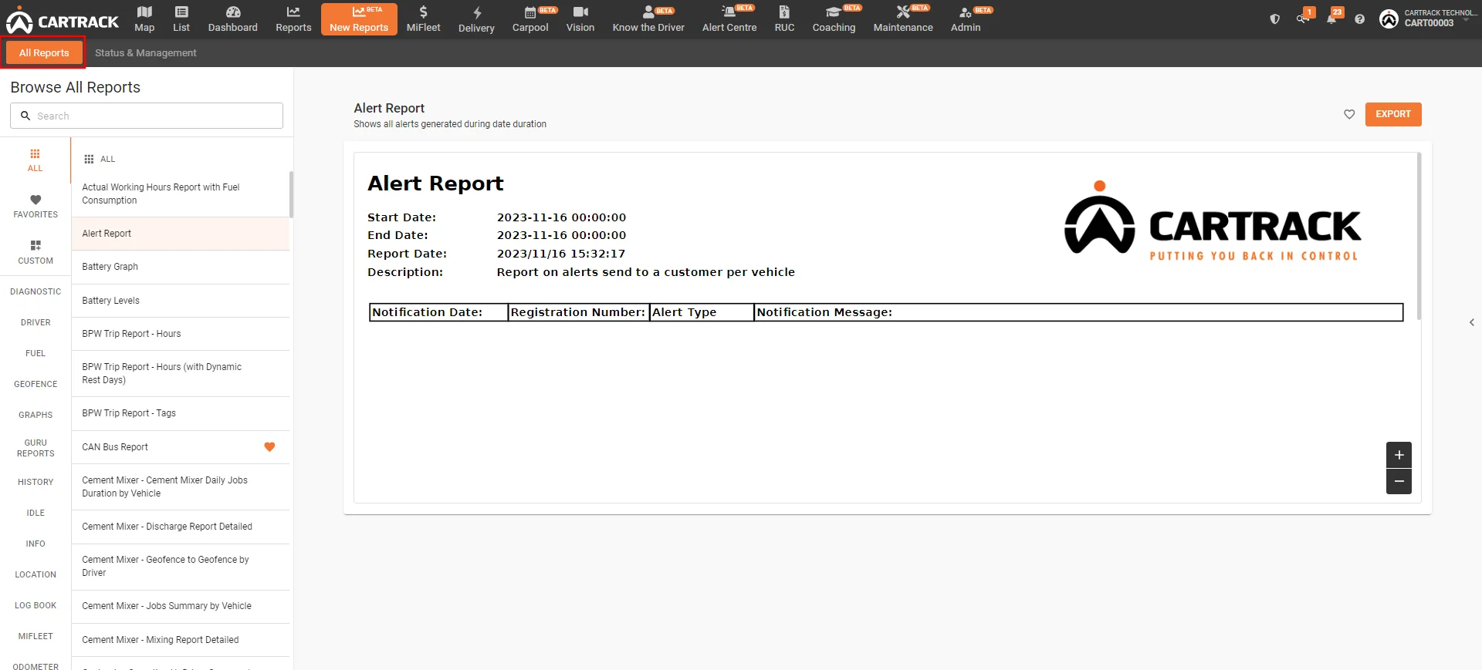This screenshot has width=1482, height=670.
Task: Open the Alert Centre
Action: point(729,19)
